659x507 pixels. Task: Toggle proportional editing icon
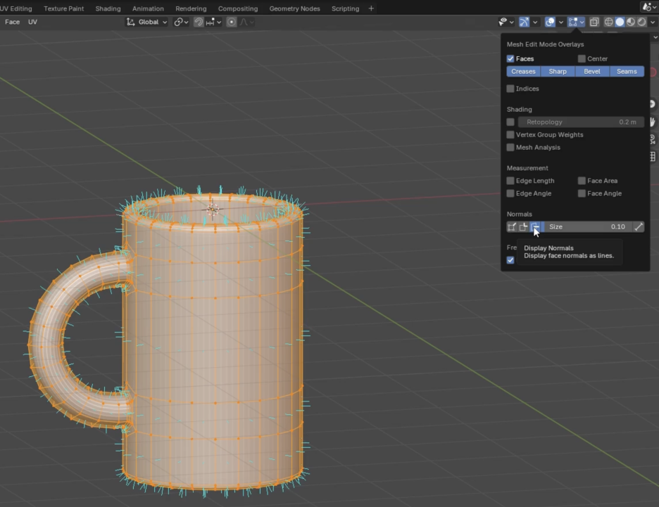click(x=232, y=22)
